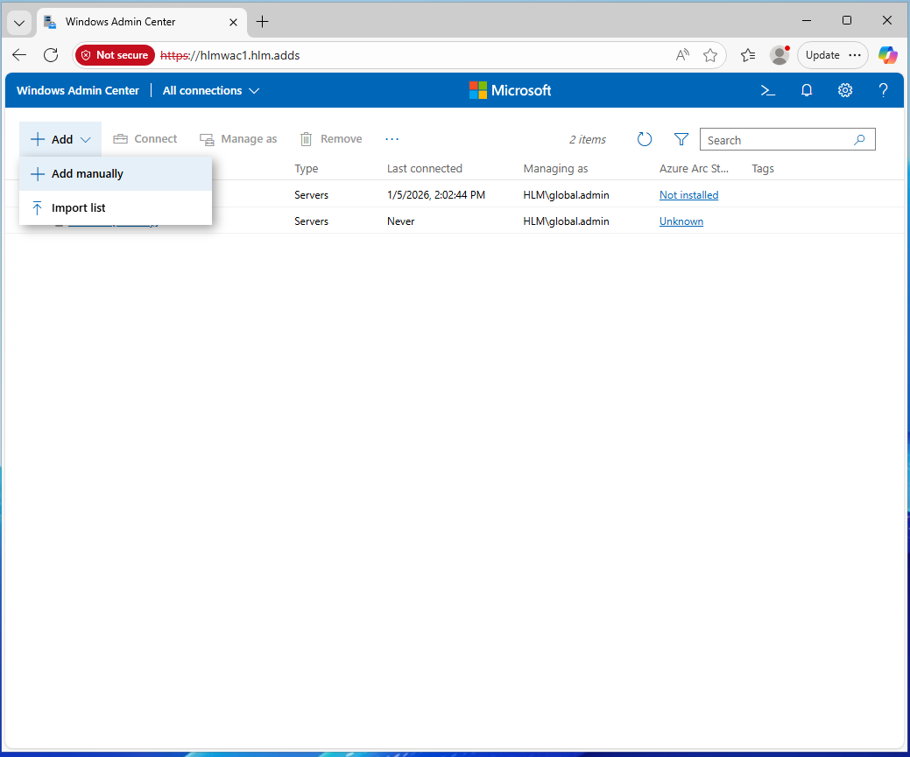This screenshot has height=757, width=910.
Task: Select Add manually from the menu
Action: pos(88,173)
